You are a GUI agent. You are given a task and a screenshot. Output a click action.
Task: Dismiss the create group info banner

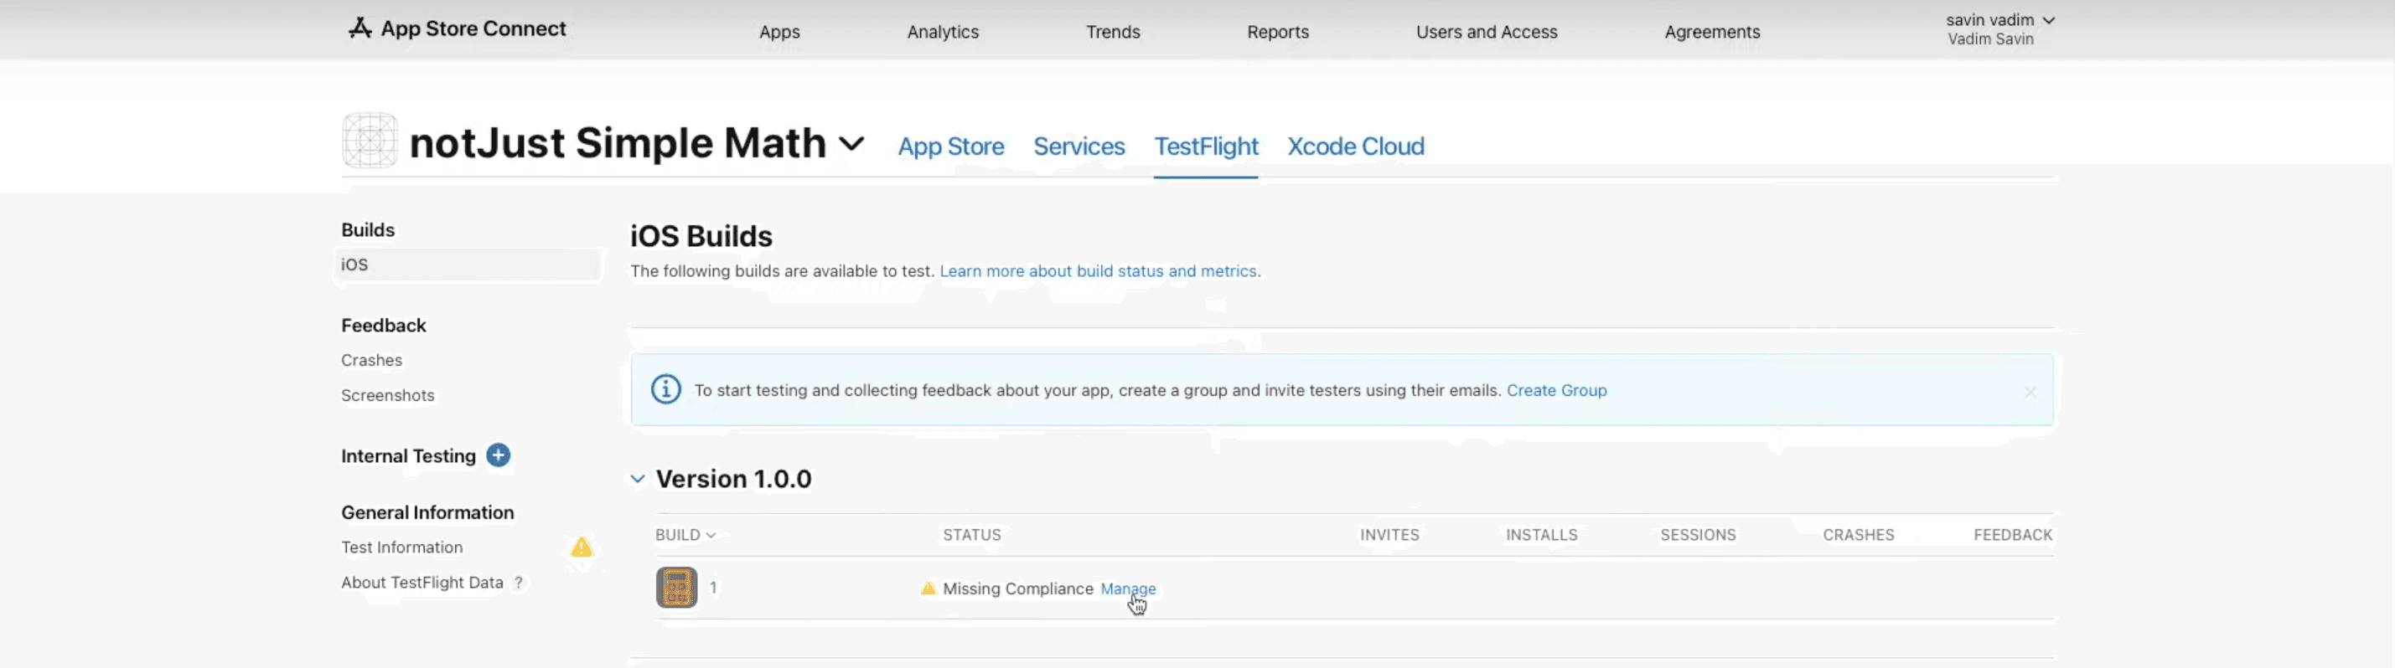point(2030,392)
